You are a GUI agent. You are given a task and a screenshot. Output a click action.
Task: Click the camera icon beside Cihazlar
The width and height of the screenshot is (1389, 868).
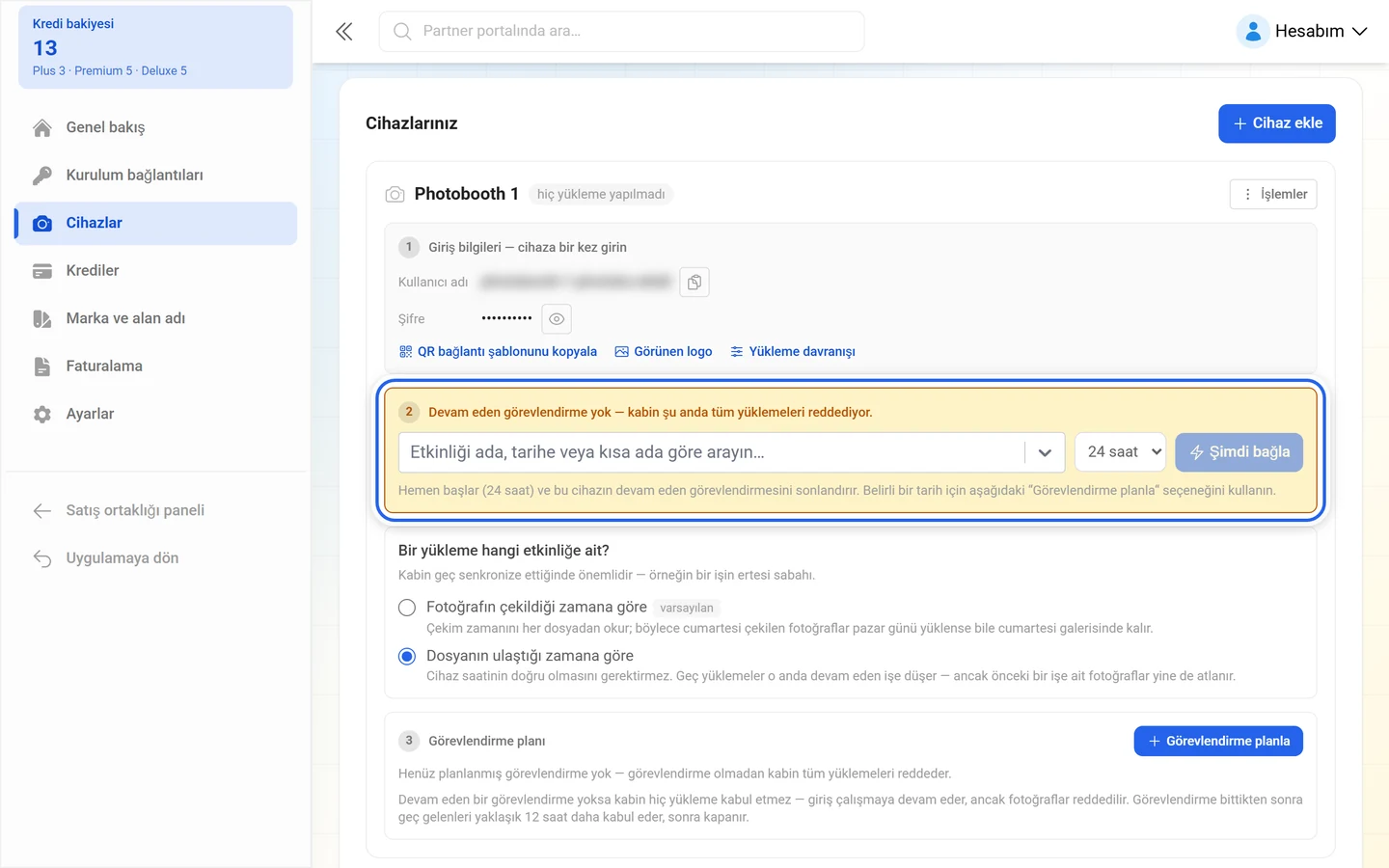(42, 223)
